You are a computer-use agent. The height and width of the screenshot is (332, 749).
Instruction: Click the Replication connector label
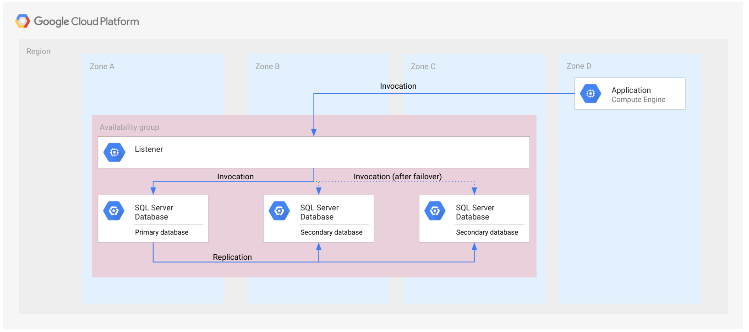coord(232,257)
